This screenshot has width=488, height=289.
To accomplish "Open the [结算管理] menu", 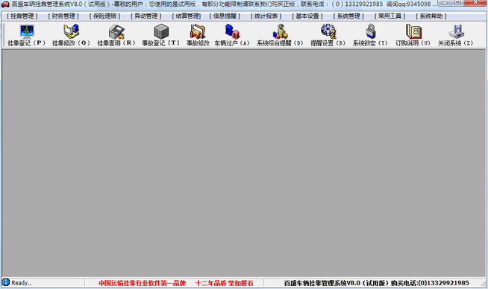I will (x=187, y=16).
